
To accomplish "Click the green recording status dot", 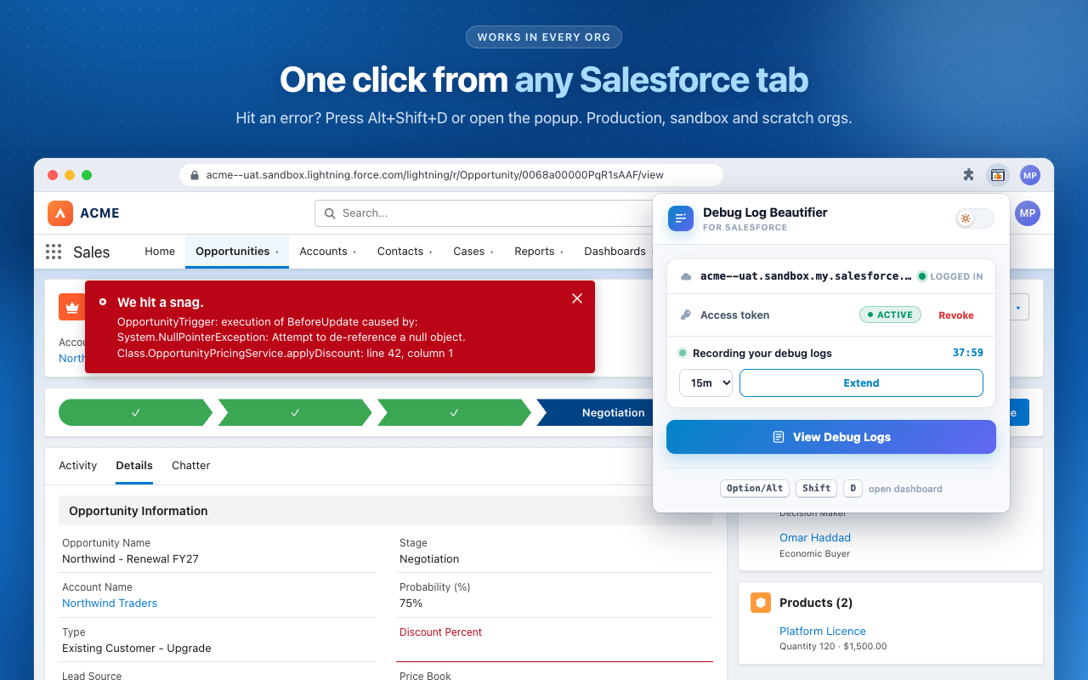I will point(683,353).
